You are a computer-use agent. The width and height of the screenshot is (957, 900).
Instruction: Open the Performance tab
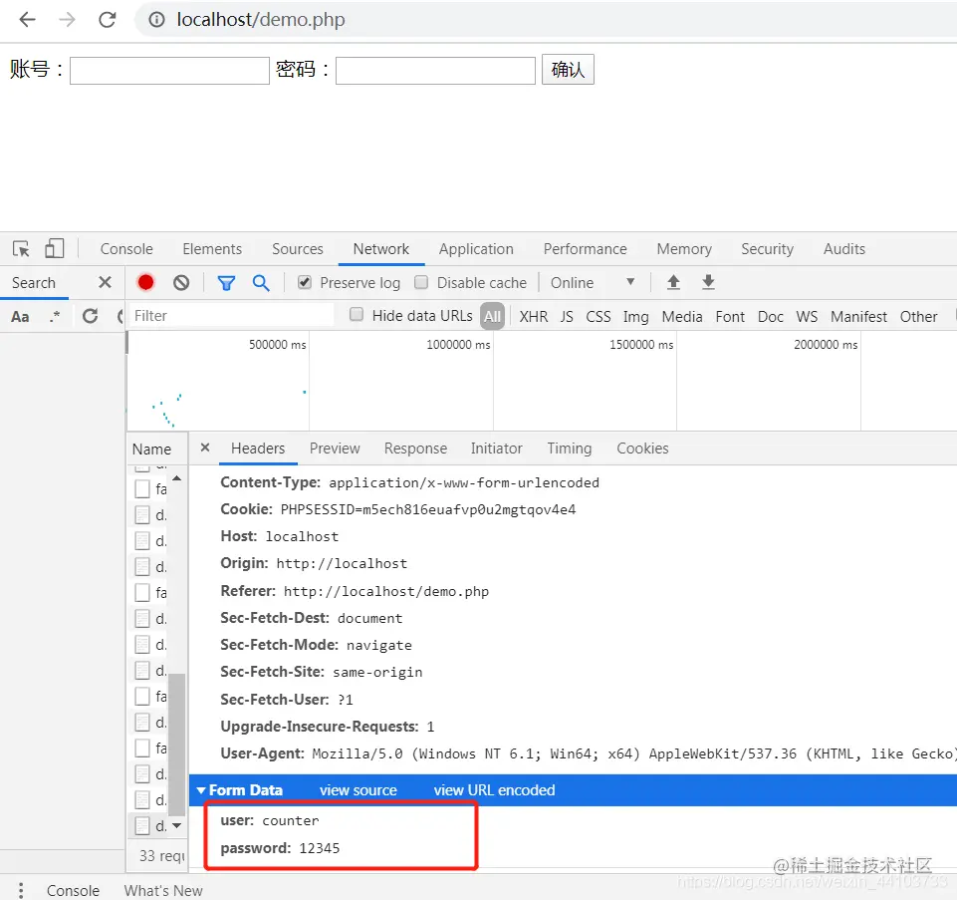coord(585,249)
